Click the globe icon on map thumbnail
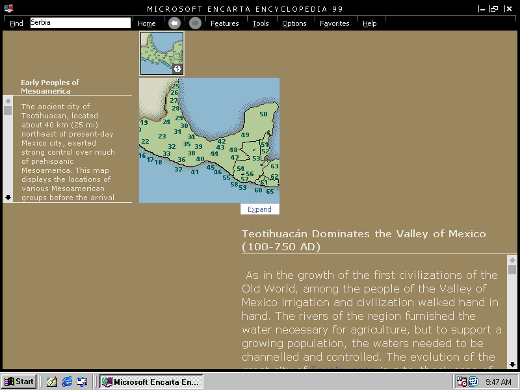Image resolution: width=520 pixels, height=390 pixels. (177, 69)
